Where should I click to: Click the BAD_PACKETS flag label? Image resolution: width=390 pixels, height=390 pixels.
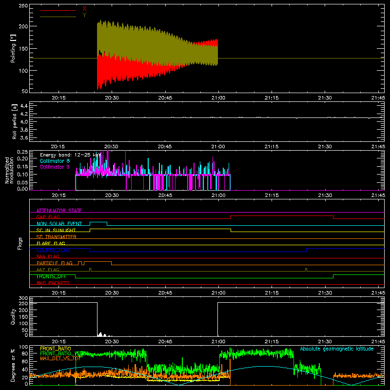(53, 283)
